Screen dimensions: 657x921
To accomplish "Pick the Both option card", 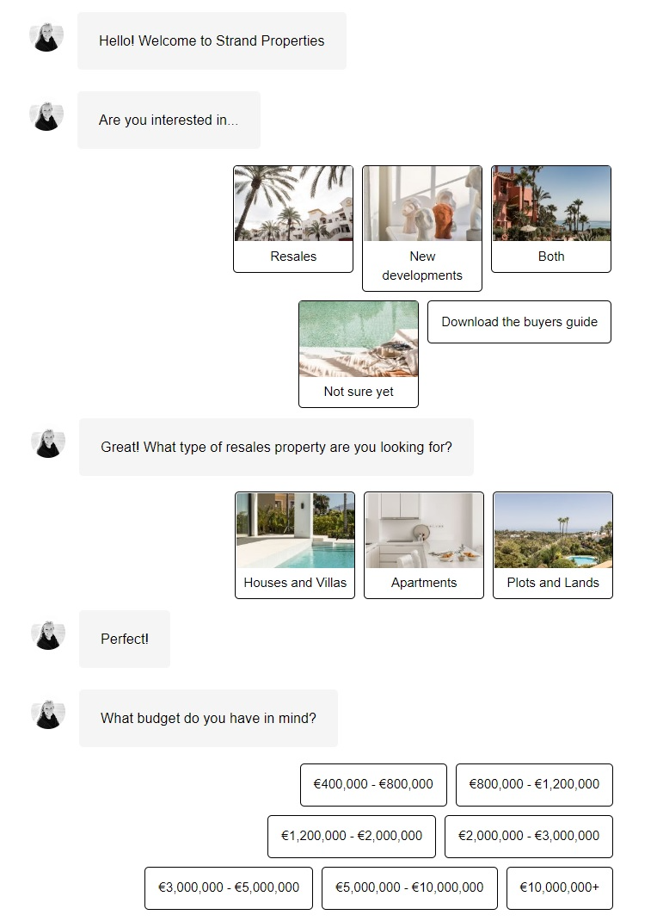I will (x=551, y=219).
